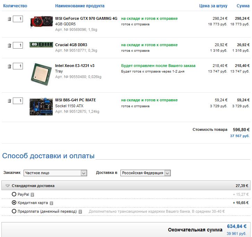Viewport: 252px width, 237px height.
Task: Choose Предоплата (денежный перевод) radio option
Action: (x=14, y=211)
